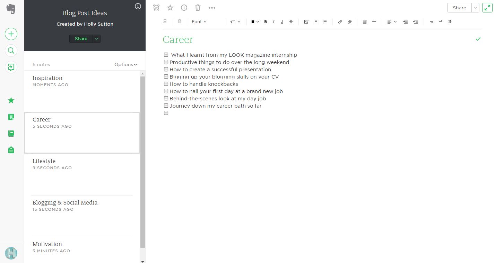495x263 pixels.
Task: Open Work Chat icon in sidebar
Action: point(11,67)
